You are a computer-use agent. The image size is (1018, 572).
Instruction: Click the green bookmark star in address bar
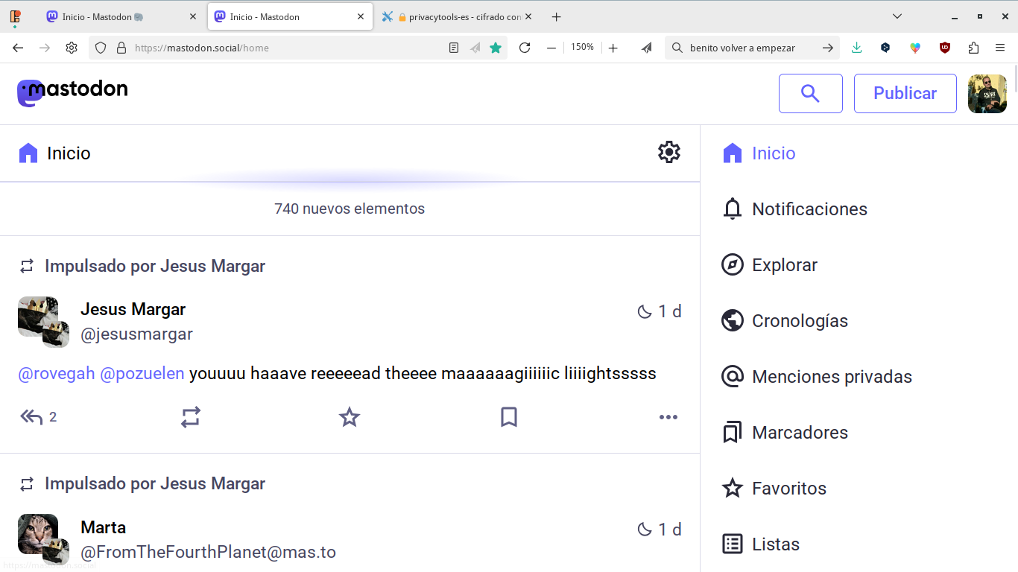point(496,48)
